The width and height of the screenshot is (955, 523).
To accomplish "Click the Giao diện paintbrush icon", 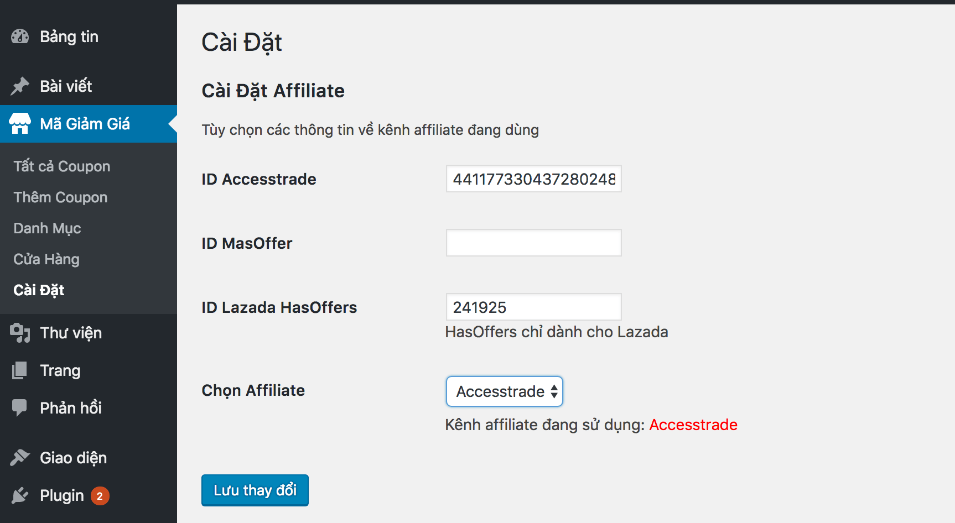I will coord(20,458).
